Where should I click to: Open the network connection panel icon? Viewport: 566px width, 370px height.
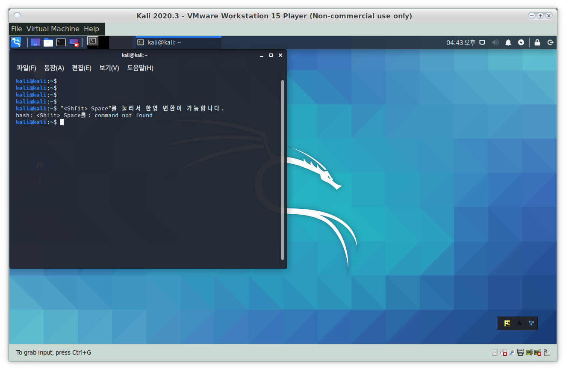point(482,42)
